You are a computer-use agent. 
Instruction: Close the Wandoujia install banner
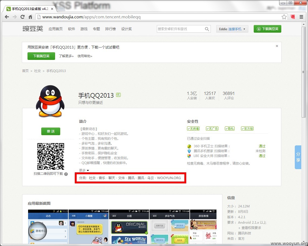coord(277,46)
